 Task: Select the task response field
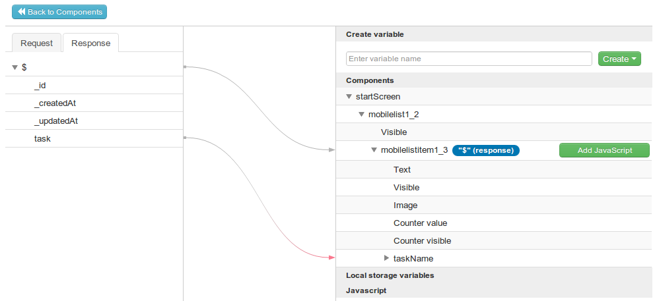coord(42,138)
